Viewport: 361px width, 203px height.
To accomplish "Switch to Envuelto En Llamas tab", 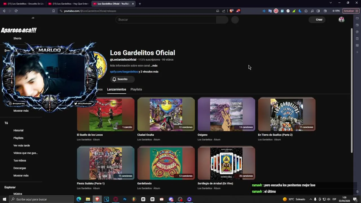I will tap(24, 4).
